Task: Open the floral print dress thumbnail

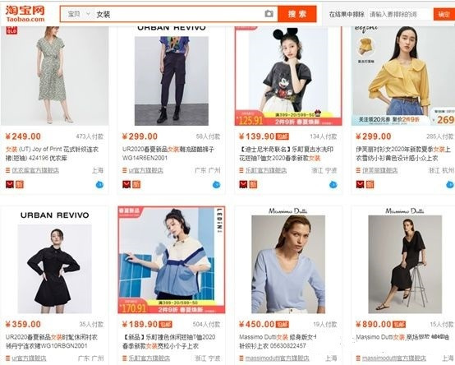Action: click(x=54, y=76)
